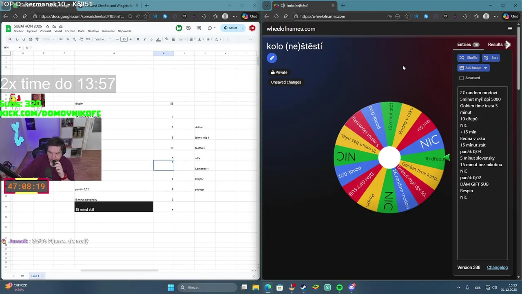Image resolution: width=522 pixels, height=294 pixels.
Task: Increase font size with plus button
Action: pos(130,39)
